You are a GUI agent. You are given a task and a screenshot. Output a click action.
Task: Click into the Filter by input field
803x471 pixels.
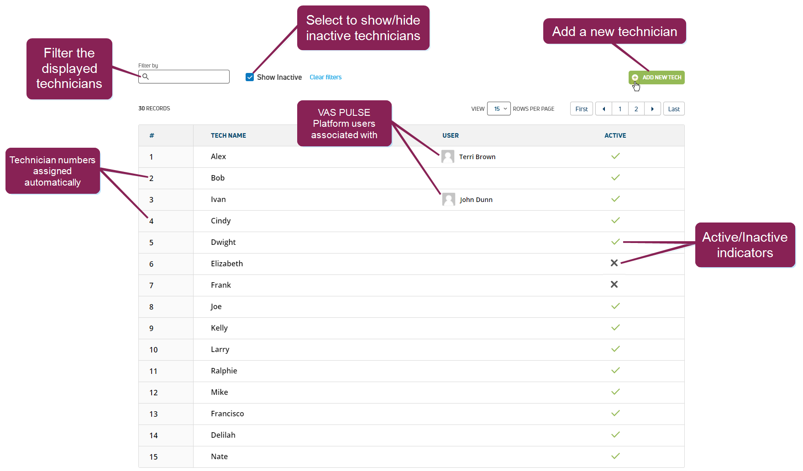point(184,77)
